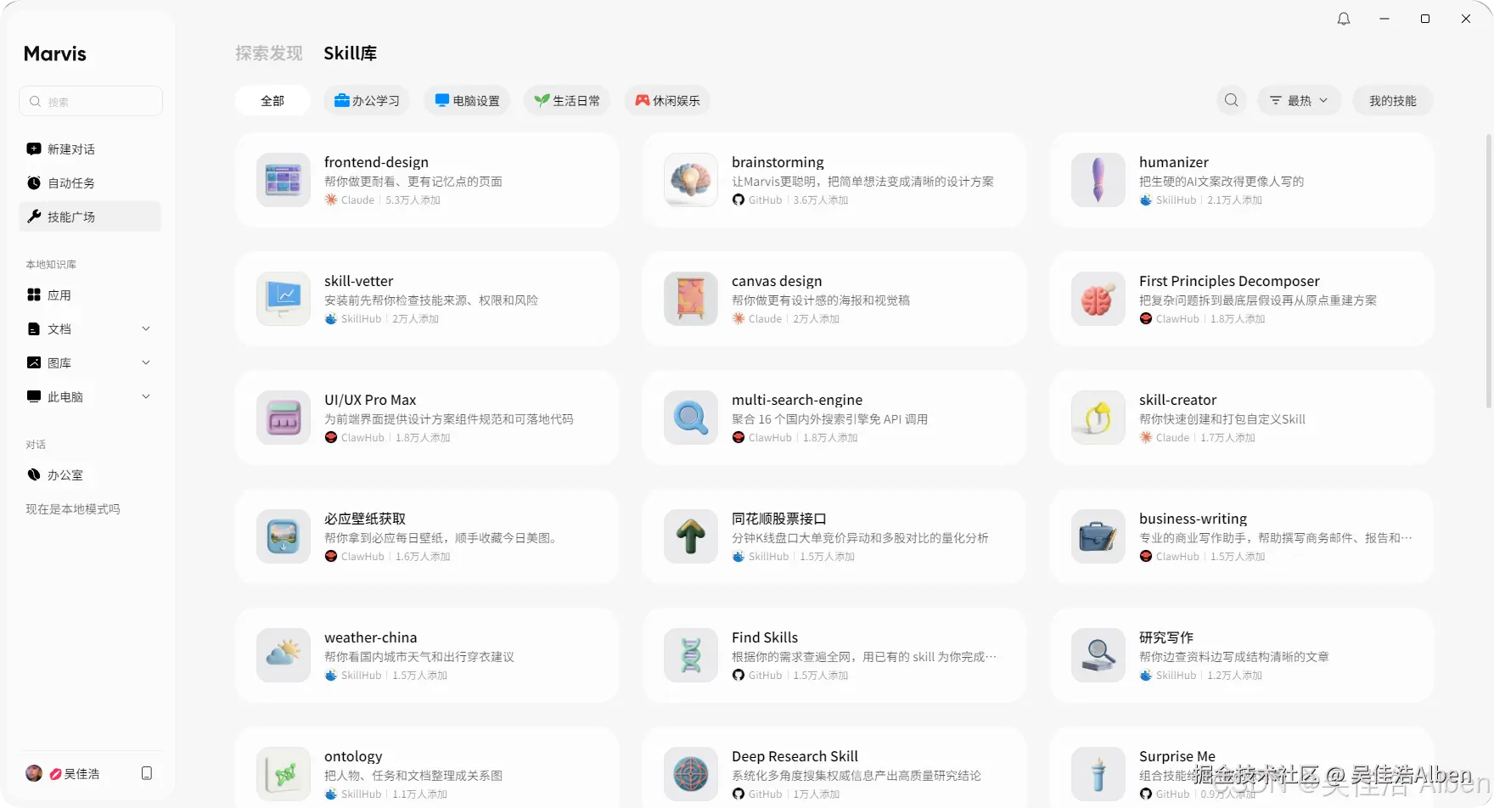Open the 最热 sort dropdown
Viewport: 1494px width, 808px height.
1299,100
